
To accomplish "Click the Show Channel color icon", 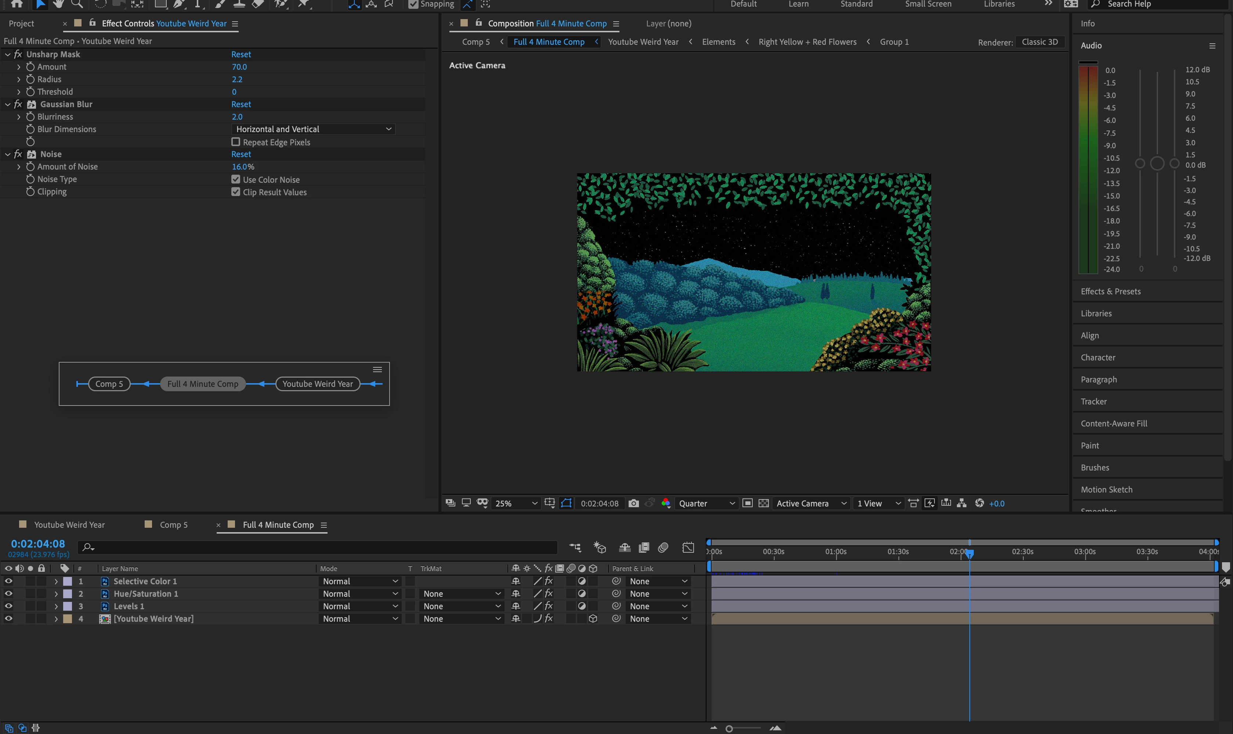I will (666, 503).
